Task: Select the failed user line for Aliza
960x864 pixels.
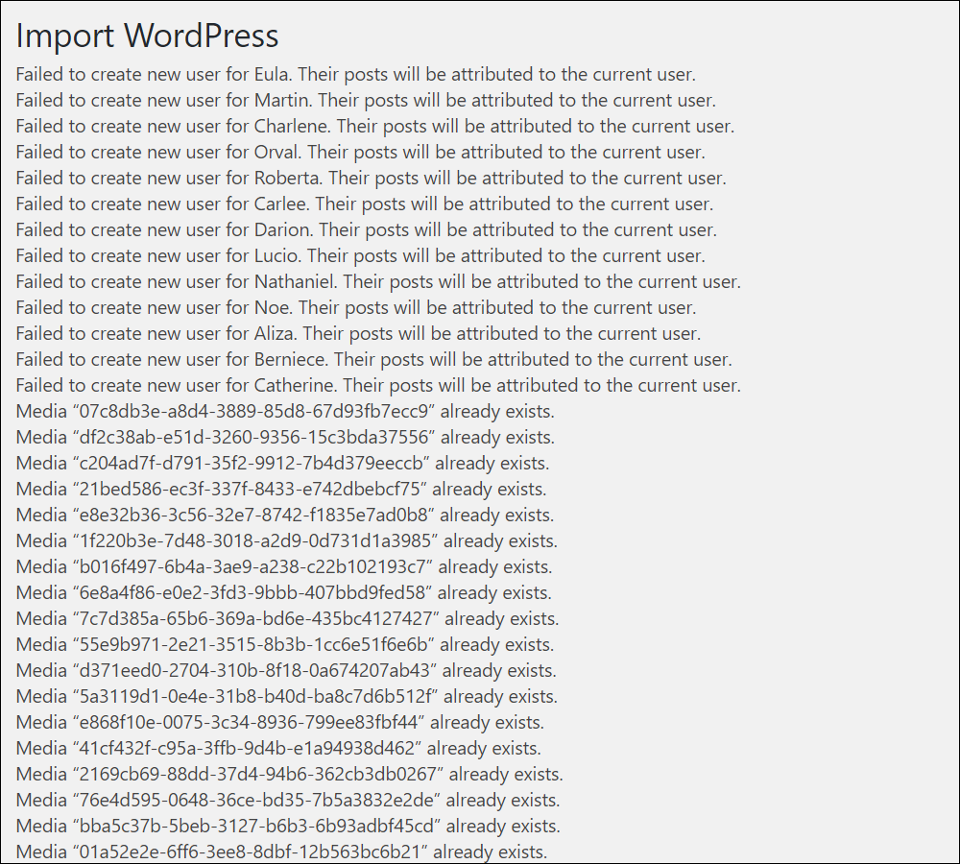Action: 359,334
